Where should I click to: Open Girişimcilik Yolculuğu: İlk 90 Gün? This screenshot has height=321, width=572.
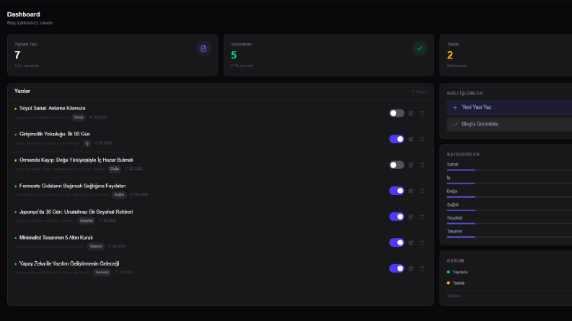click(x=55, y=134)
